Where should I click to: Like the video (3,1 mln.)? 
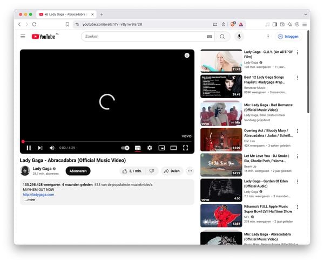click(132, 171)
